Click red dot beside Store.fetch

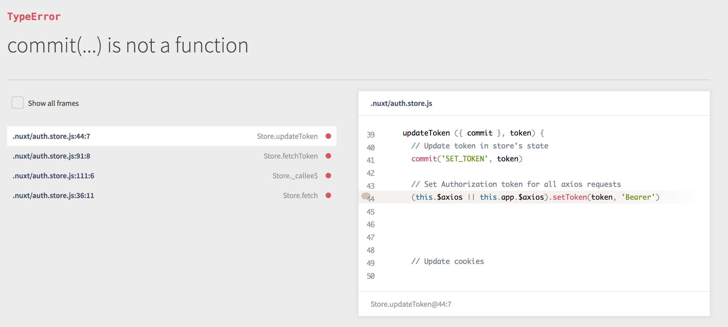tap(328, 195)
